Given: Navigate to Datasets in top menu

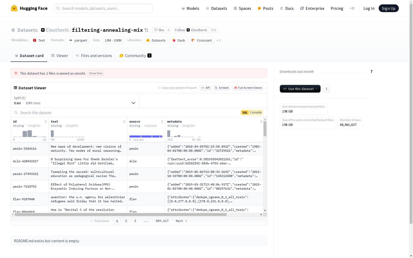Looking at the screenshot, I should tap(216, 8).
